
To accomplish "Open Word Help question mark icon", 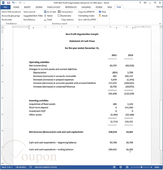I will pyautogui.click(x=140, y=3).
